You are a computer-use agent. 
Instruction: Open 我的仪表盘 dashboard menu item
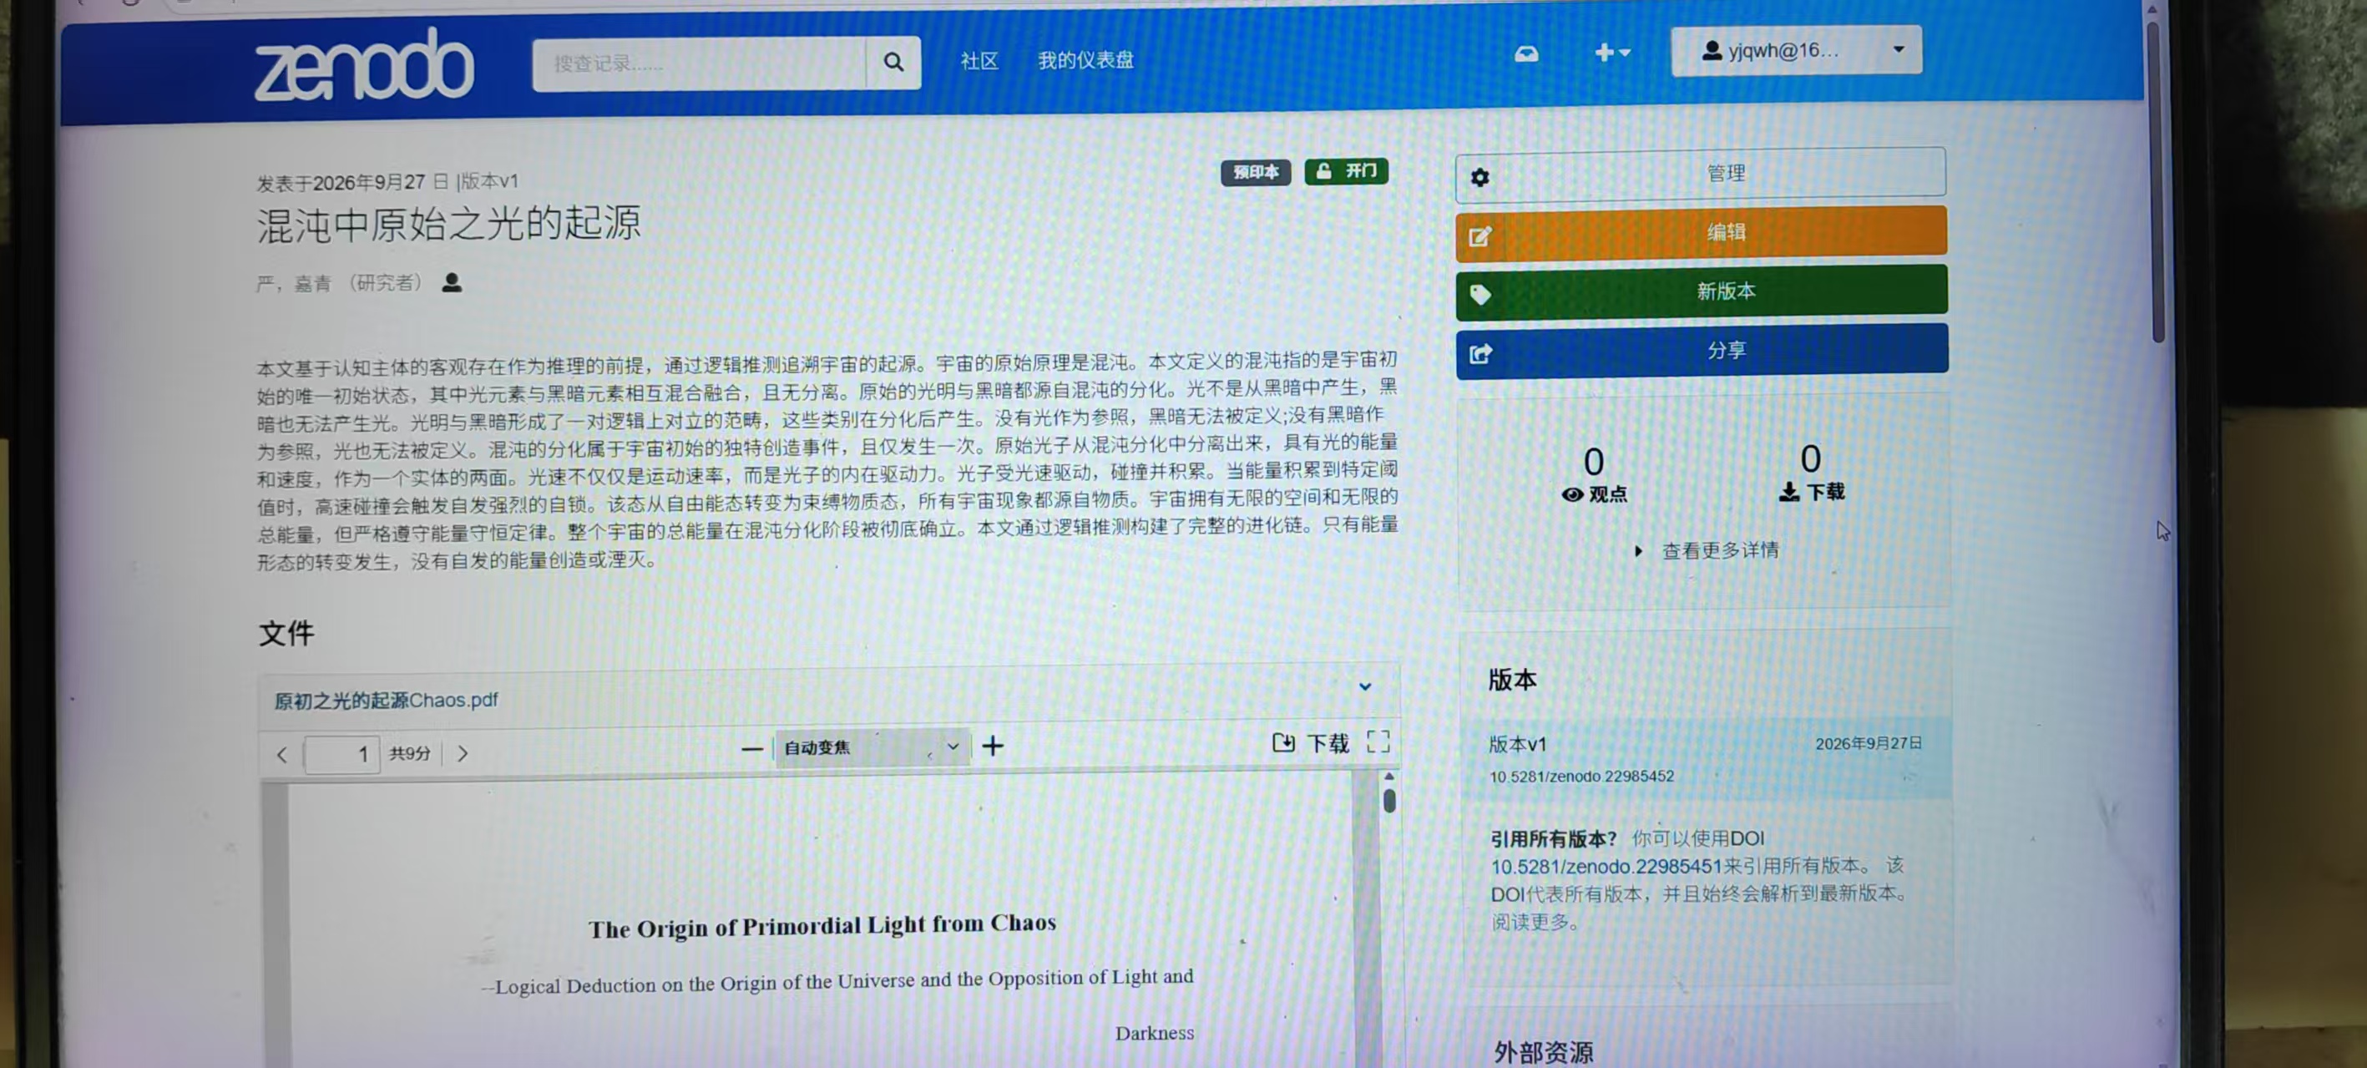coord(1085,61)
